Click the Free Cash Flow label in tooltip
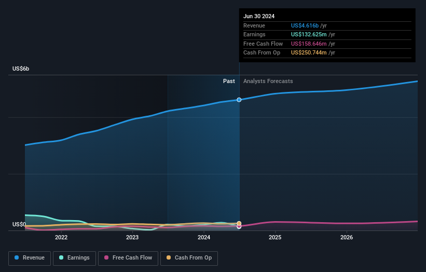 coord(263,44)
